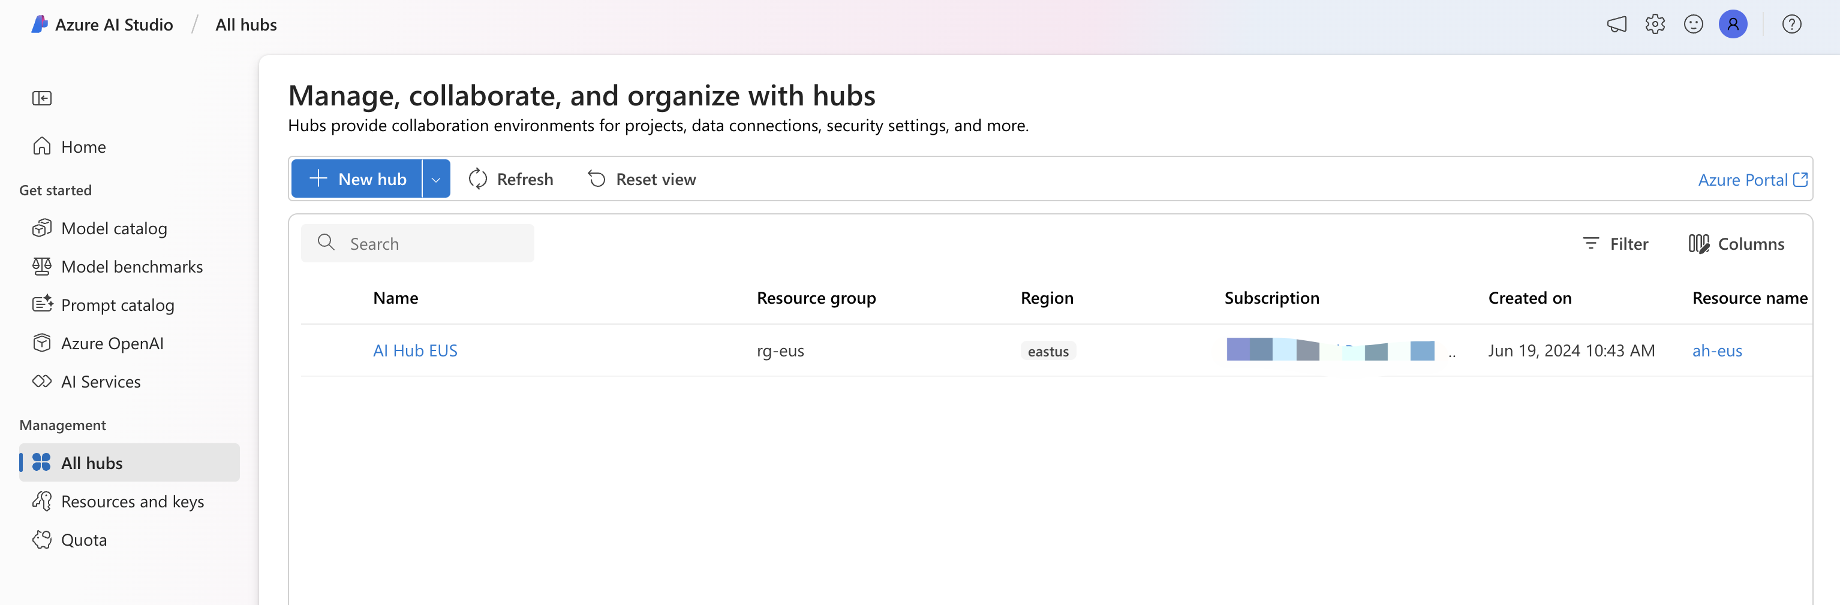Refresh the hubs list

pyautogui.click(x=511, y=179)
